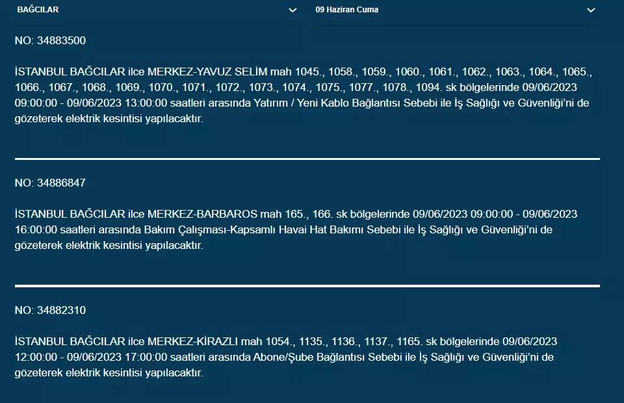Click the divider line above NO: 34886847
The height and width of the screenshot is (403, 624).
coord(305,157)
